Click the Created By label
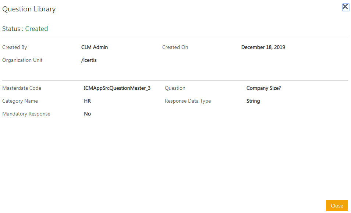This screenshot has height=213, width=351. 15,47
